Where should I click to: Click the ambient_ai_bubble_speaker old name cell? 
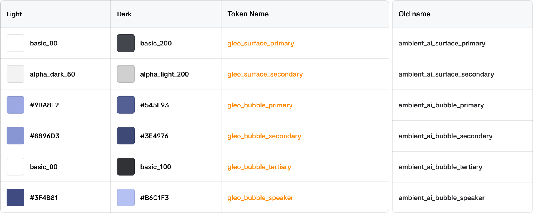441,198
